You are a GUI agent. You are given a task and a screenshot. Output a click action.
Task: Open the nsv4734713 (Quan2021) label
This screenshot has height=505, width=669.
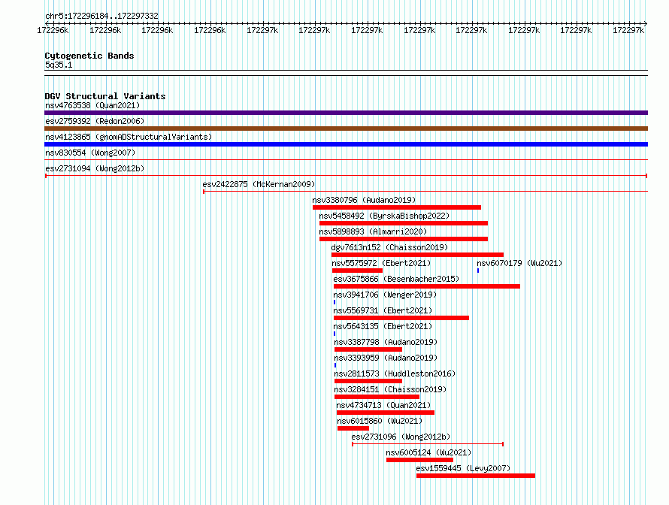click(383, 405)
